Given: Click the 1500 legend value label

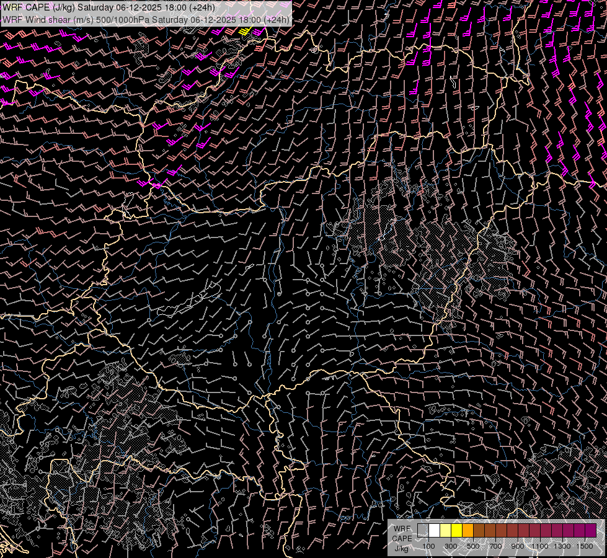Looking at the screenshot, I should (585, 546).
